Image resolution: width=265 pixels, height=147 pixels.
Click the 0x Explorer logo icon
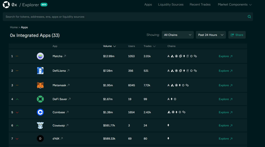(x=6, y=5)
